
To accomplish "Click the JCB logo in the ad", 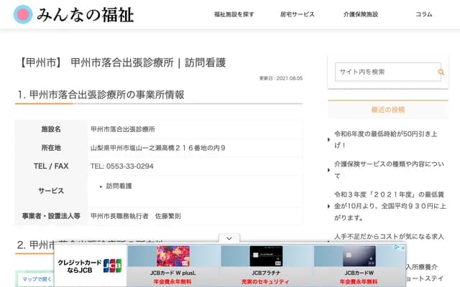I will [112, 265].
